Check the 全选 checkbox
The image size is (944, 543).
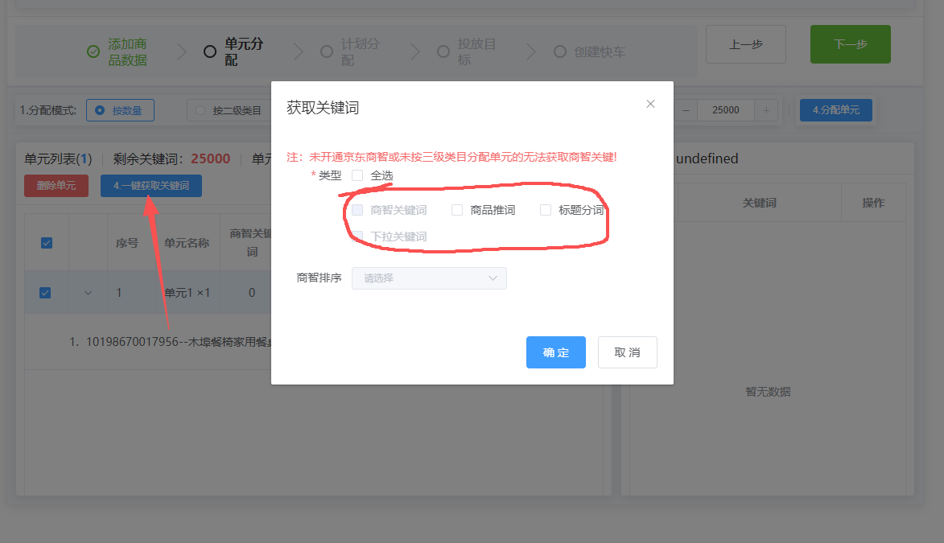(x=357, y=175)
